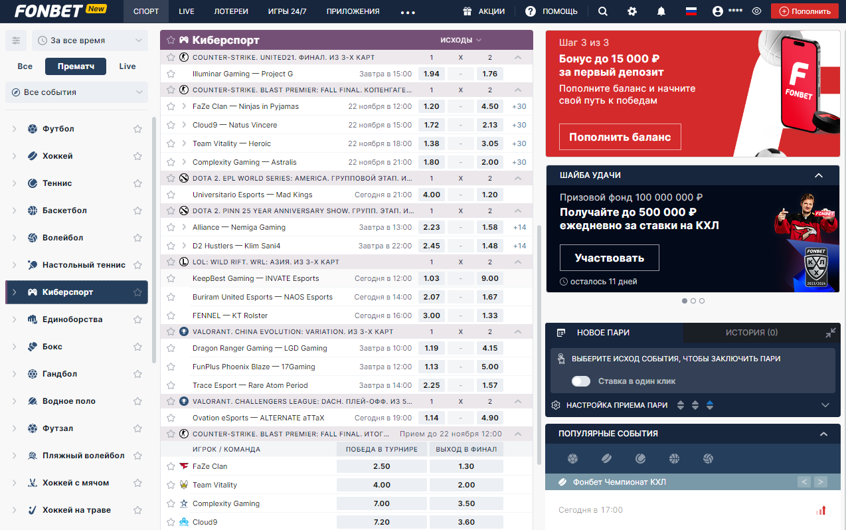Screen dimensions: 846x530
Task: Open Спорт top menu tab
Action: pyautogui.click(x=146, y=11)
